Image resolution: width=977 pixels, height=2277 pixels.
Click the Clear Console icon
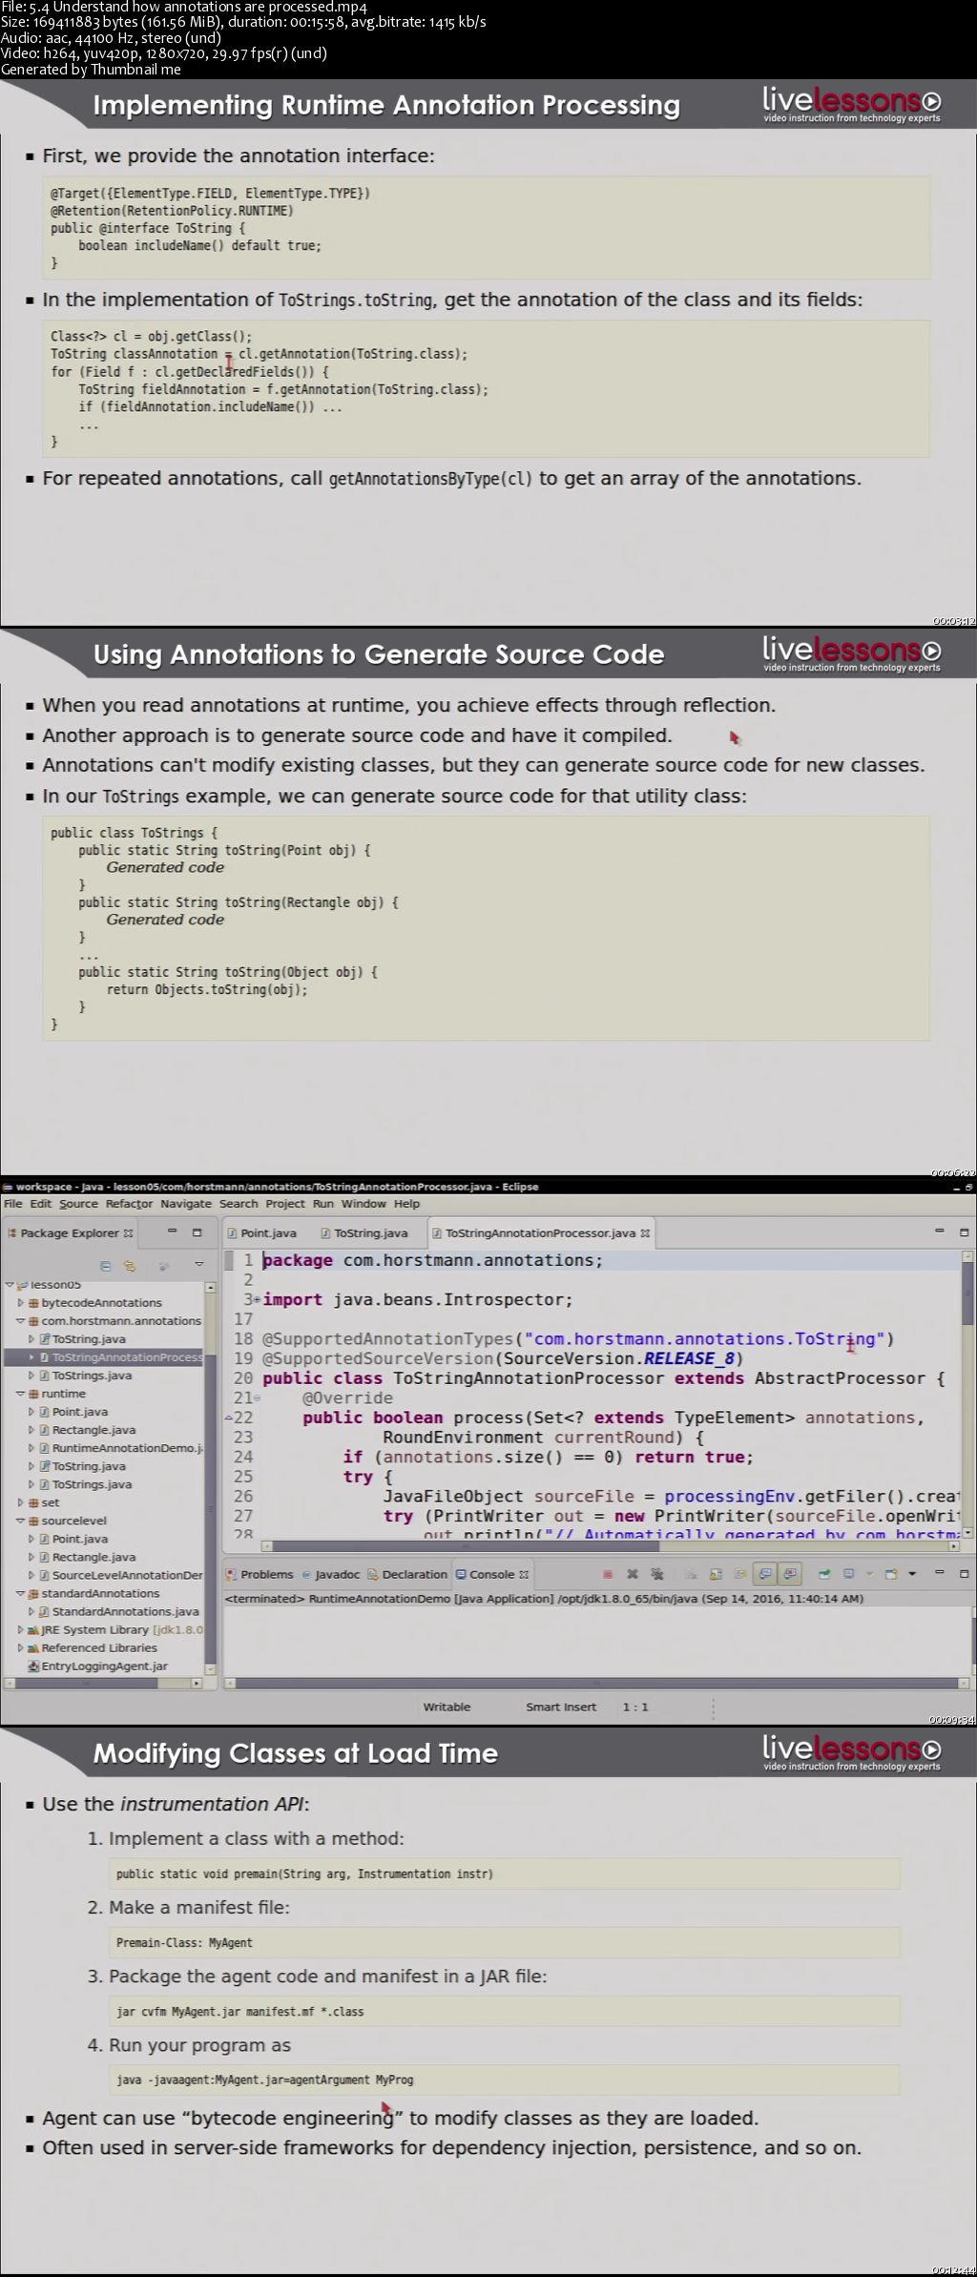691,1574
